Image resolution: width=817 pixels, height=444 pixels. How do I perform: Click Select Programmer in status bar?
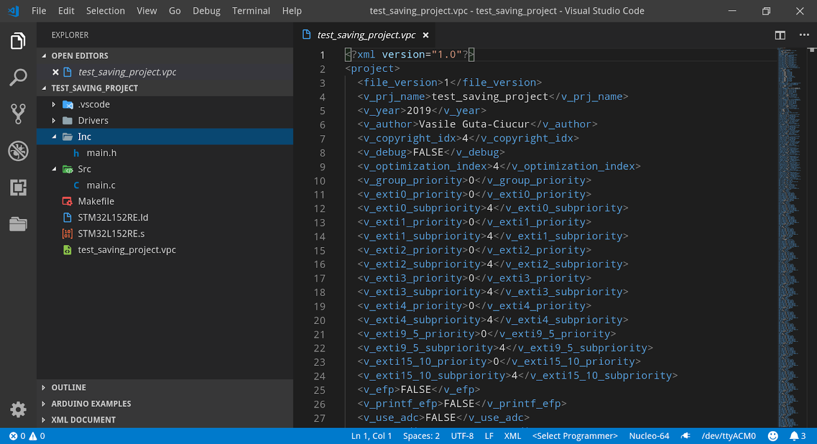tap(575, 436)
